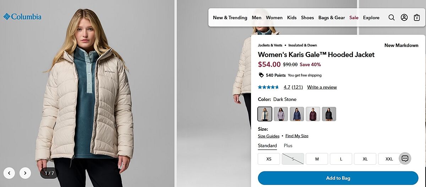Click the star rating icons
The image size is (426, 187).
coord(268,87)
